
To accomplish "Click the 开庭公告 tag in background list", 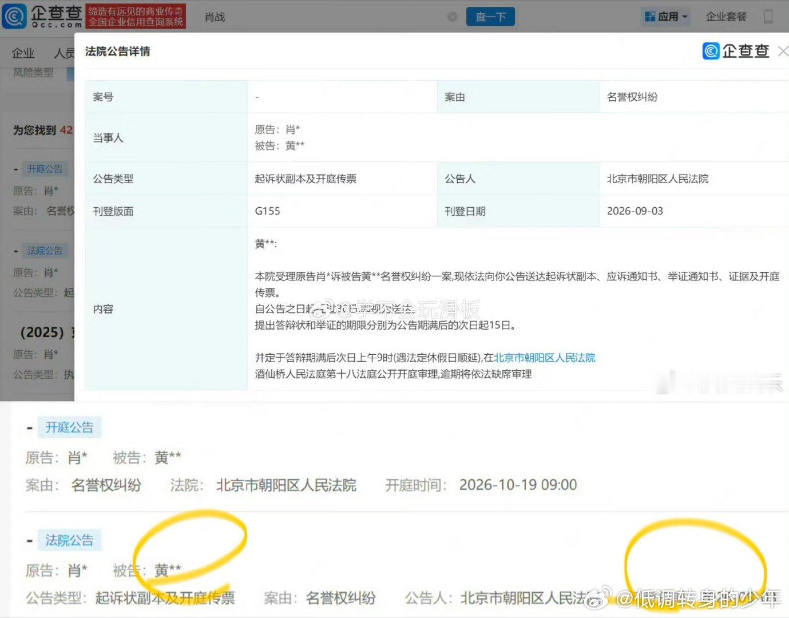I will (45, 169).
